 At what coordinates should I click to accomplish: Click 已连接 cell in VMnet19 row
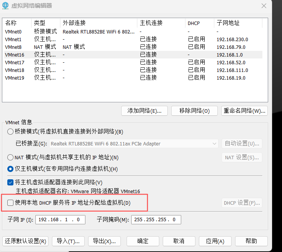point(149,78)
